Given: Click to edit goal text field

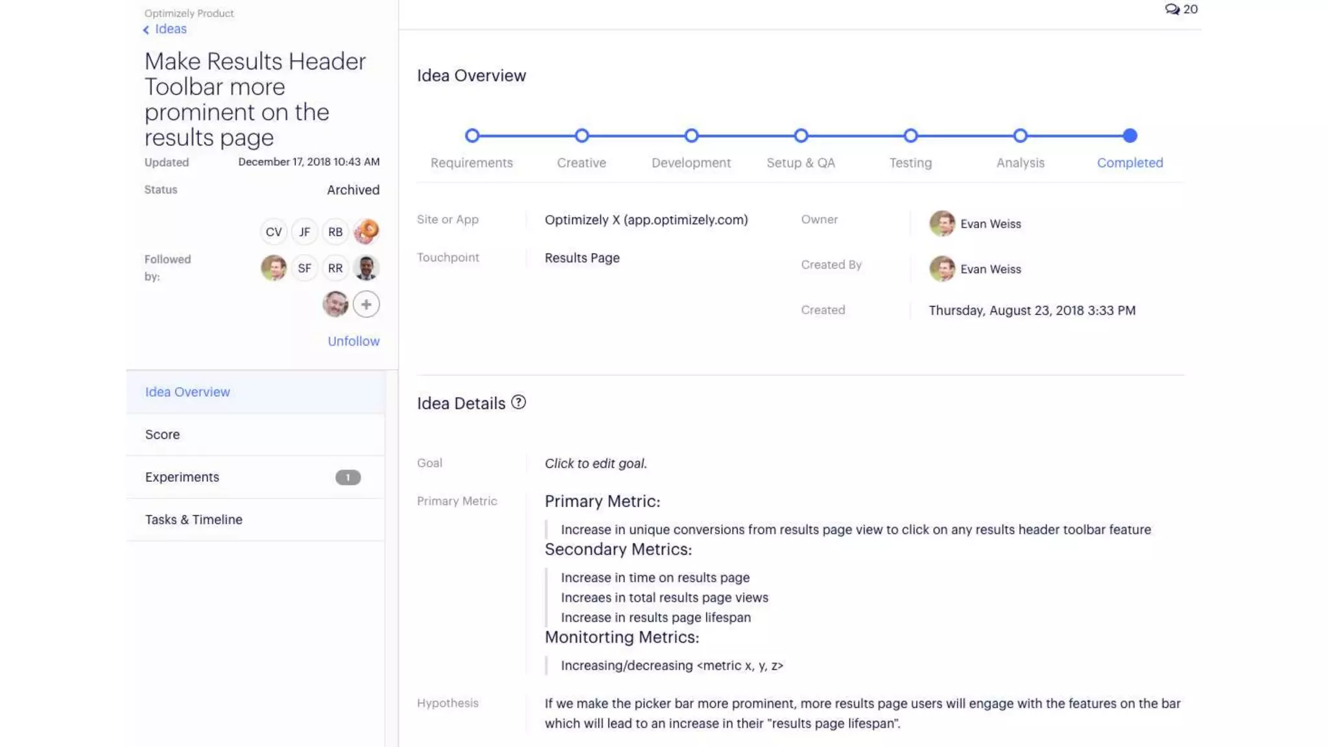Looking at the screenshot, I should pos(595,464).
